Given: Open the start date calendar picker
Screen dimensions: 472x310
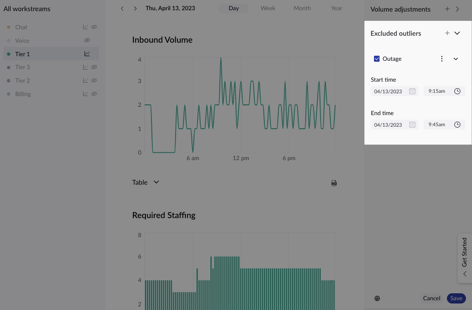Looking at the screenshot, I should click(x=412, y=91).
